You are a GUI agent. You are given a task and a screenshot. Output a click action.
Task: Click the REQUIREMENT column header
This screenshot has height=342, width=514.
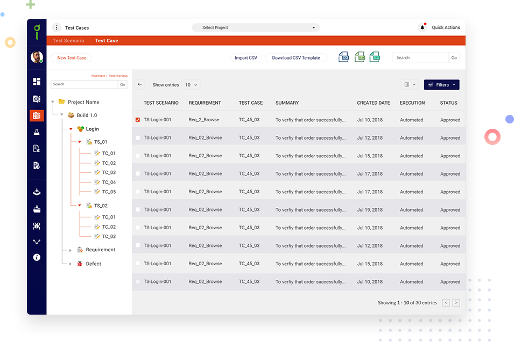(205, 103)
